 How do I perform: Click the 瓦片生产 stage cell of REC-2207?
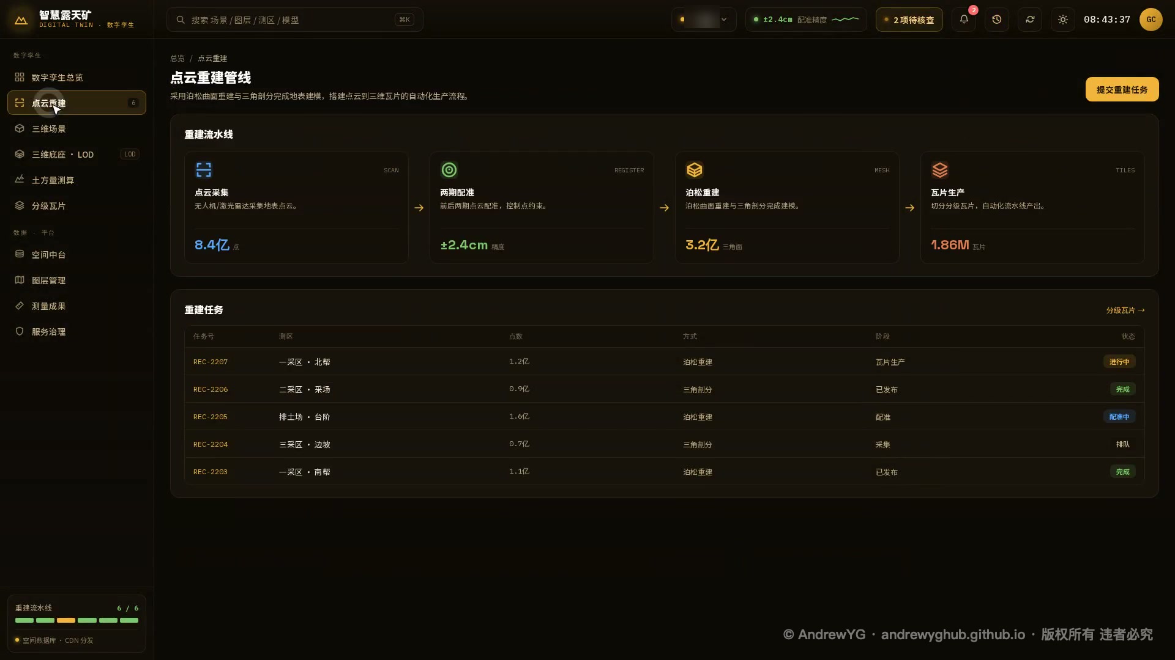tap(890, 362)
